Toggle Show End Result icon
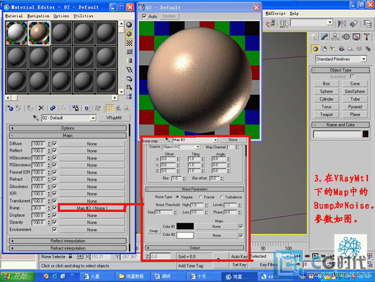The height and width of the screenshot is (282, 375). coord(110,108)
